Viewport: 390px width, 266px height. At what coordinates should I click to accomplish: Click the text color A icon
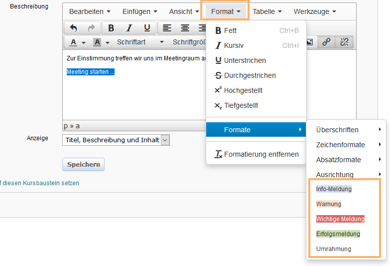73,42
